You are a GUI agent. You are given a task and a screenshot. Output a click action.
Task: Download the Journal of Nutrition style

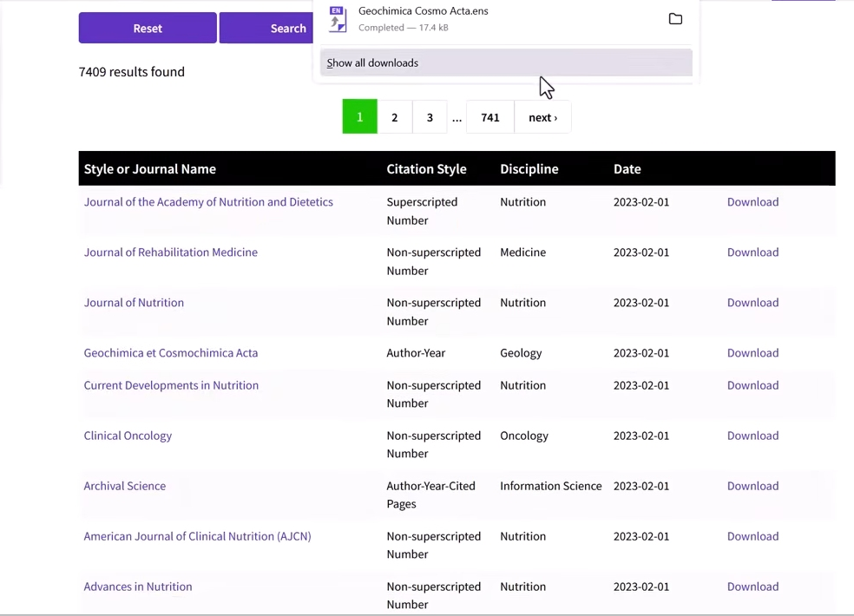752,303
